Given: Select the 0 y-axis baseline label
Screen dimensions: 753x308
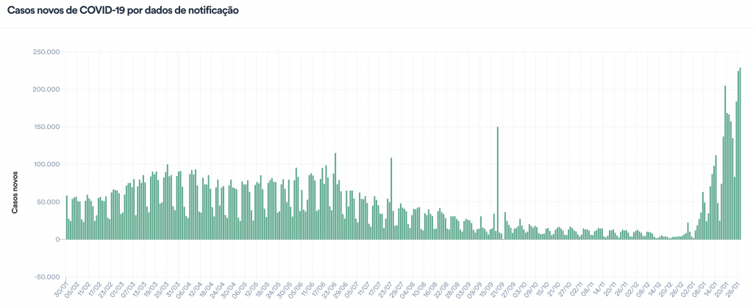Looking at the screenshot, I should coord(57,240).
